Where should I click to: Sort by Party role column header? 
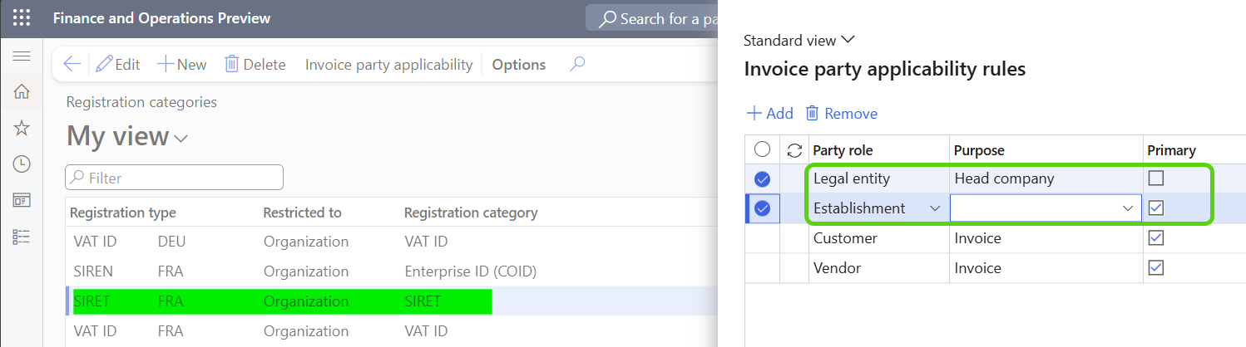[843, 150]
